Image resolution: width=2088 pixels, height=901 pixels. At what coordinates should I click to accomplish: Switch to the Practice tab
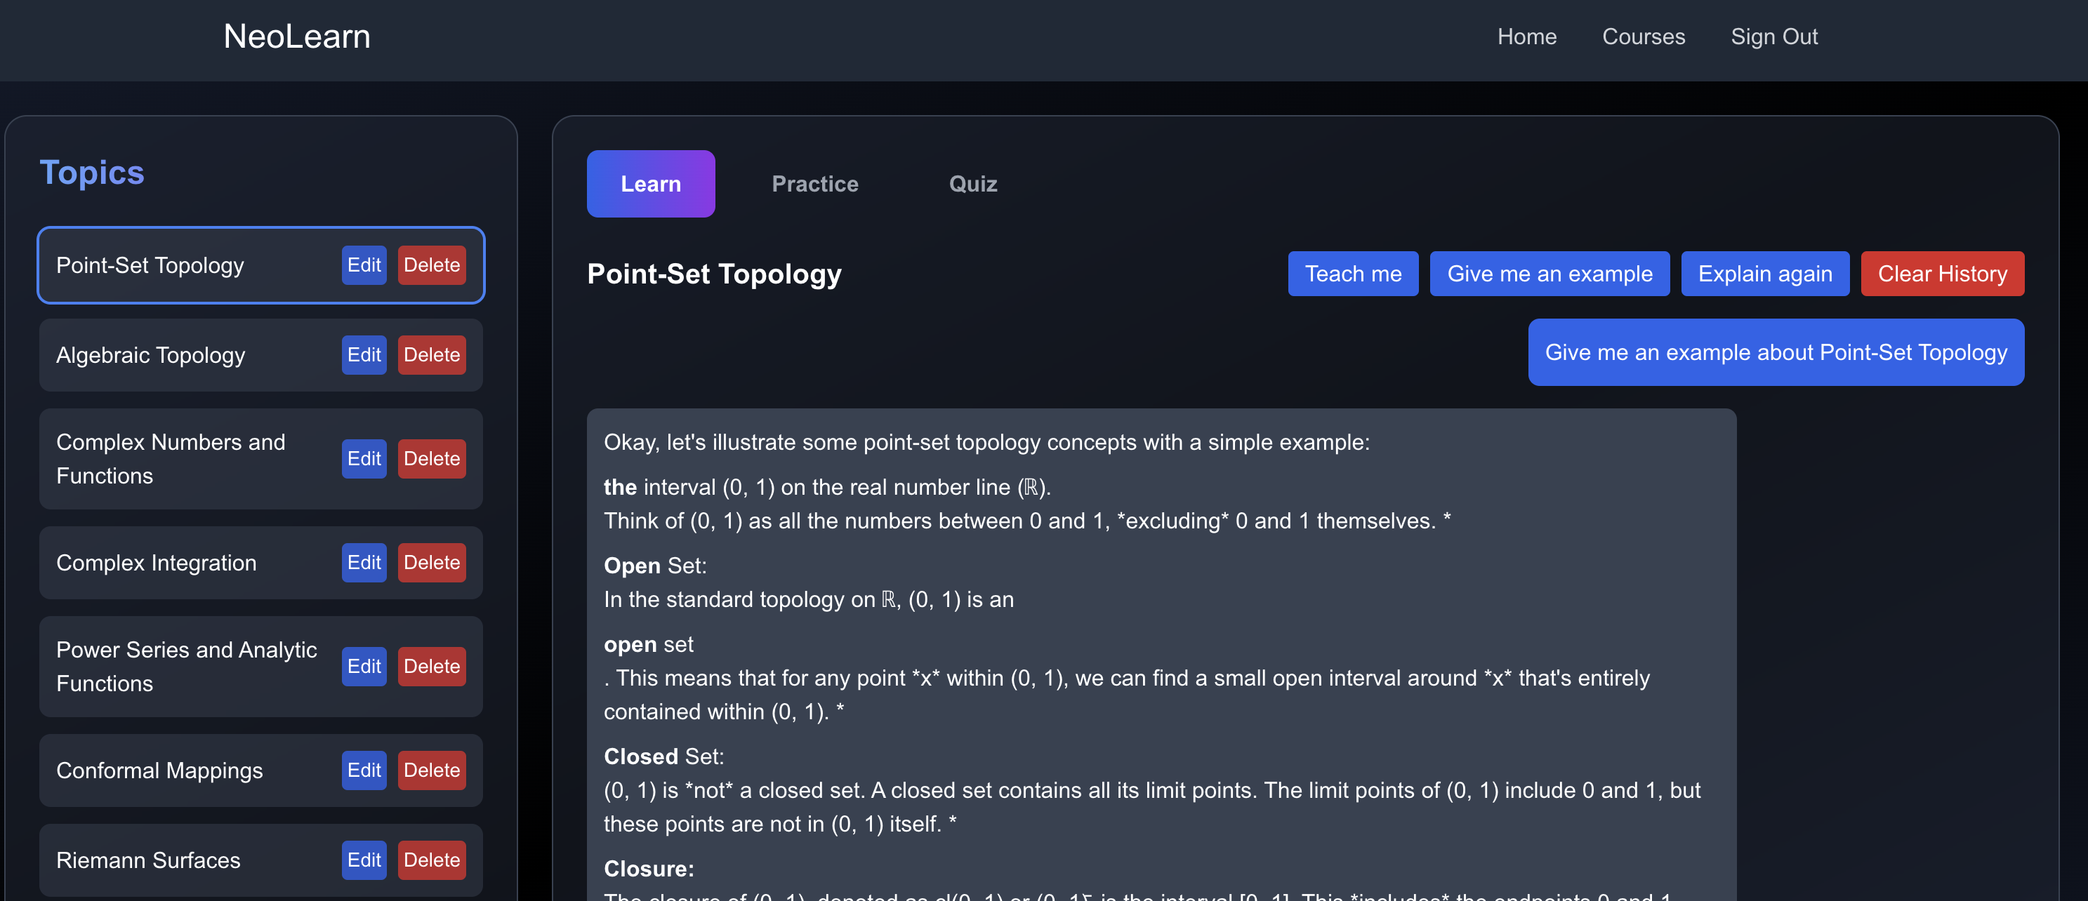(814, 184)
